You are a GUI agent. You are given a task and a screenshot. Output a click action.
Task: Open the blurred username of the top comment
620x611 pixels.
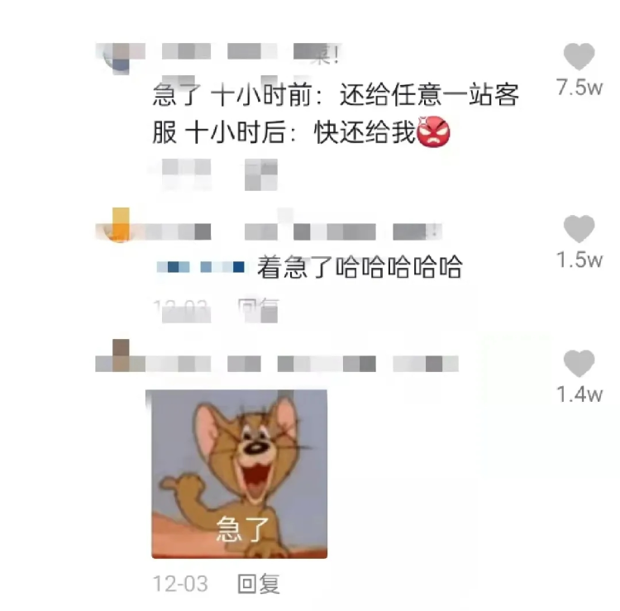251,52
